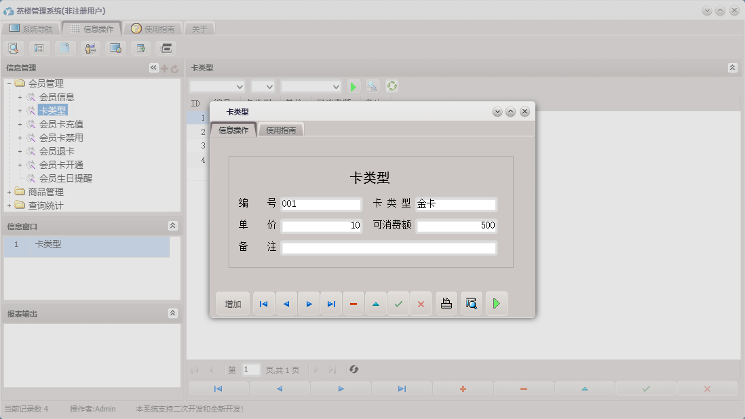This screenshot has height=419, width=745.
Task: Collapse the 信息窗口 panel
Action: tap(174, 226)
